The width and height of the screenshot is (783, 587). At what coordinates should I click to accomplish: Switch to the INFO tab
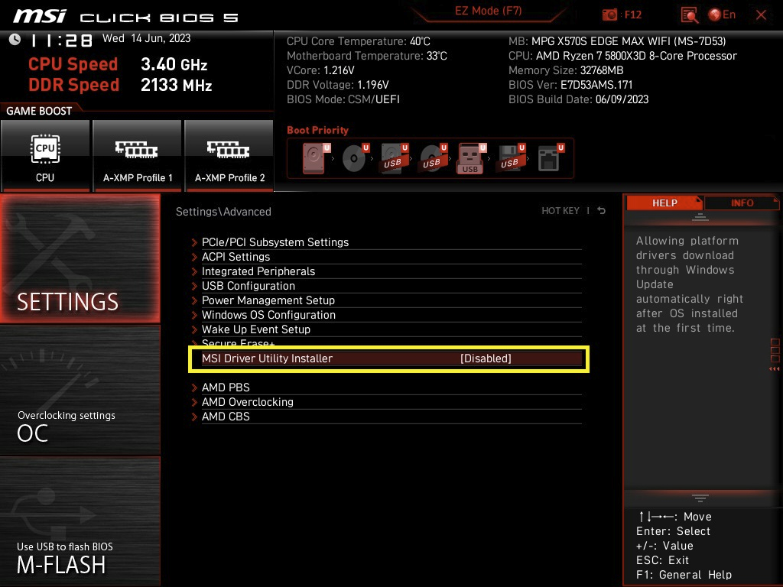(742, 203)
